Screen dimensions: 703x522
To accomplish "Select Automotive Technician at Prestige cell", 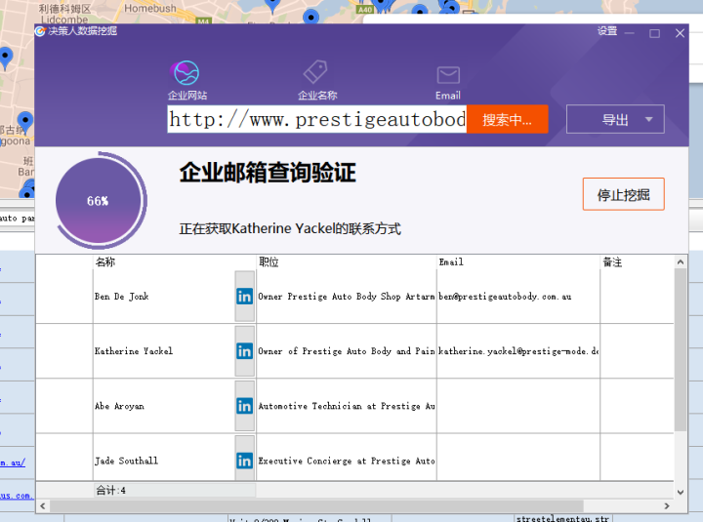I will [347, 406].
